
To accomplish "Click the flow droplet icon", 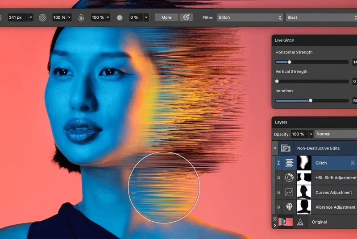I will 81,18.
